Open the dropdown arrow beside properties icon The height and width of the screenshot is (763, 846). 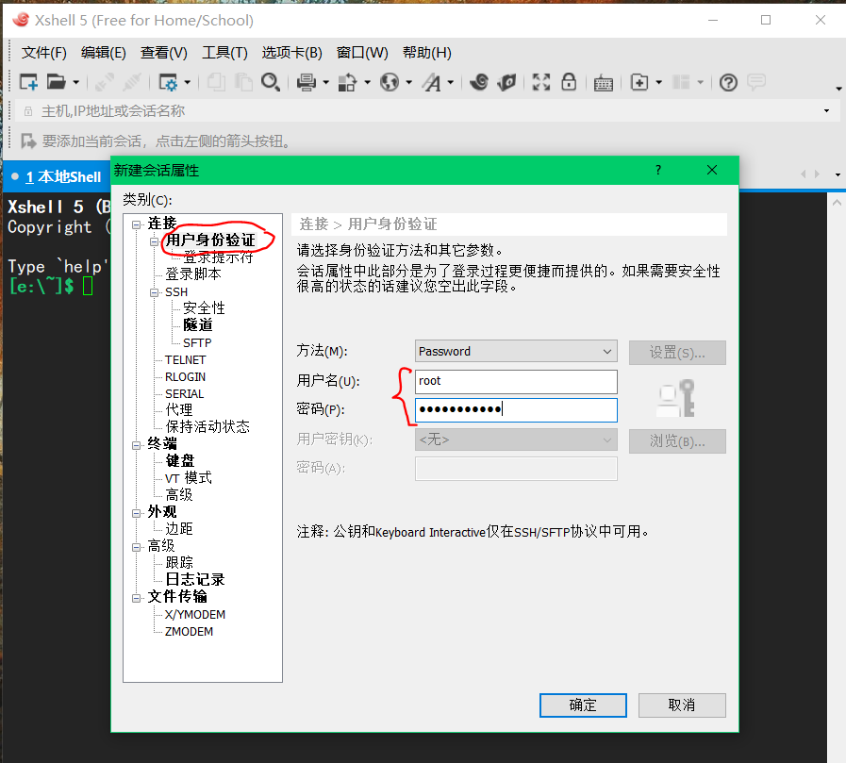coord(188,83)
